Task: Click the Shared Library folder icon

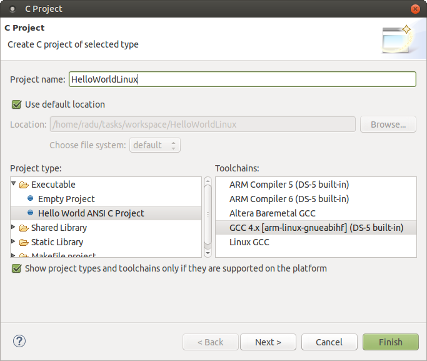Action: (24, 228)
